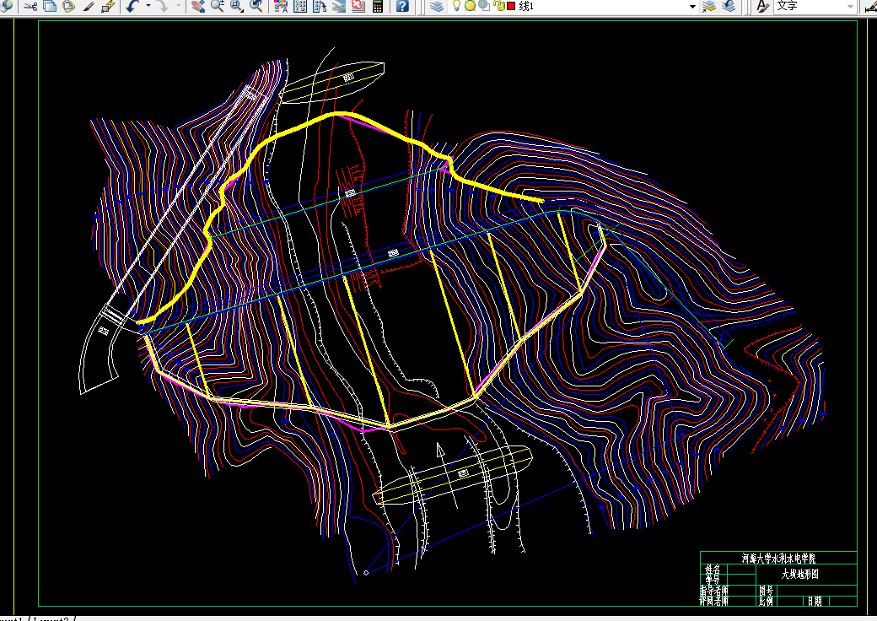
Task: Open the Text Style manager icon
Action: point(762,6)
